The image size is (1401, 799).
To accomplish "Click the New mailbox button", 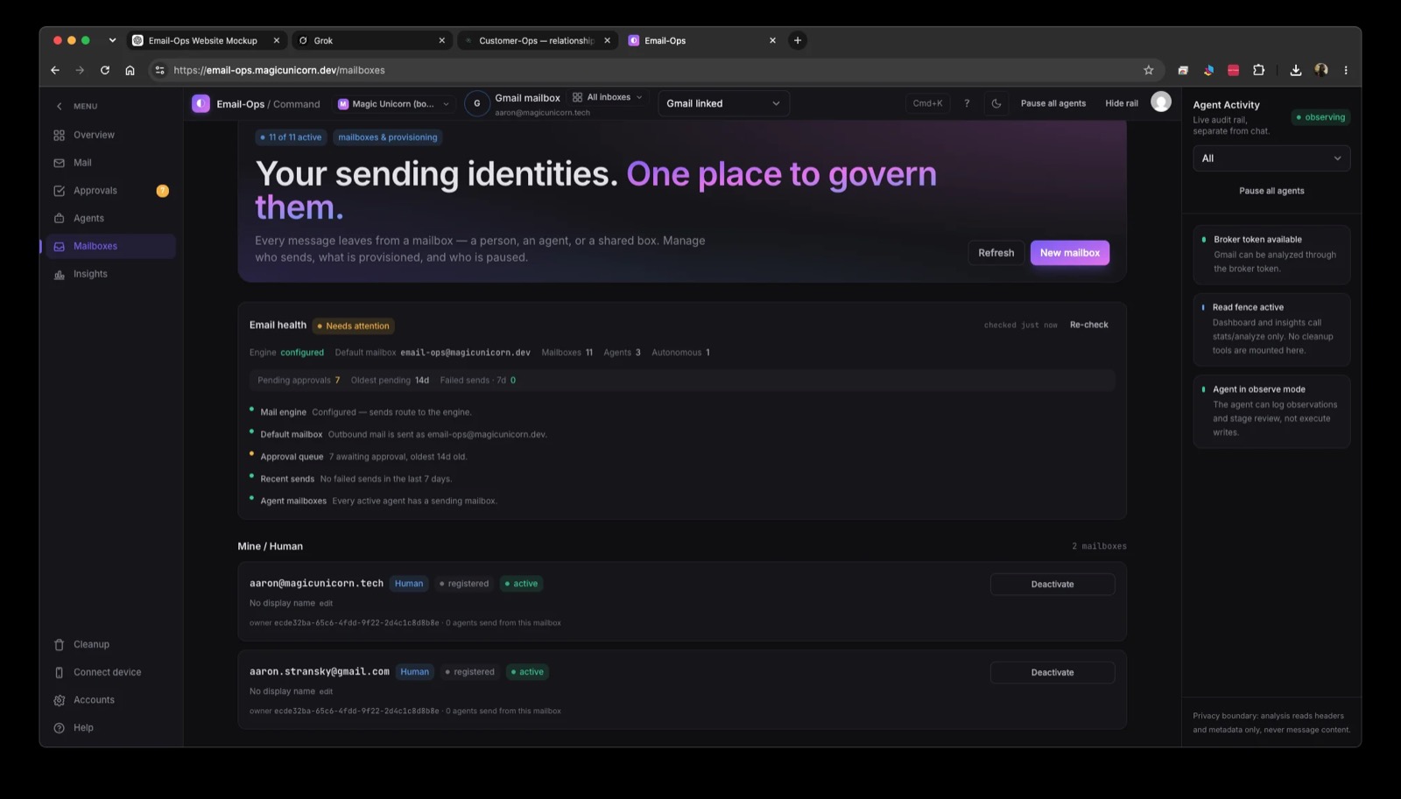I will pos(1070,253).
